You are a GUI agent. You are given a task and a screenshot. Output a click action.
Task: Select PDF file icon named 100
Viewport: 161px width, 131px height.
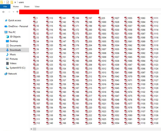pyautogui.click(x=34, y=77)
